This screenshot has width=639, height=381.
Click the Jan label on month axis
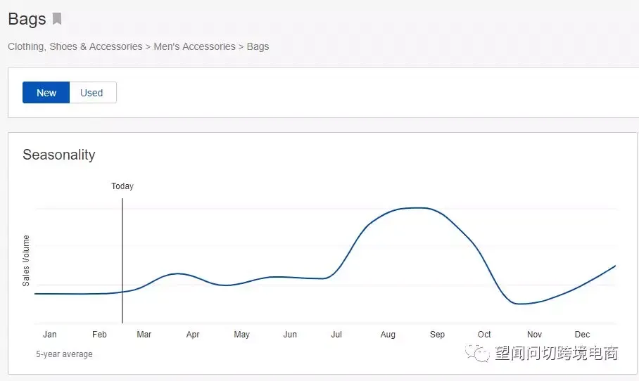click(50, 334)
